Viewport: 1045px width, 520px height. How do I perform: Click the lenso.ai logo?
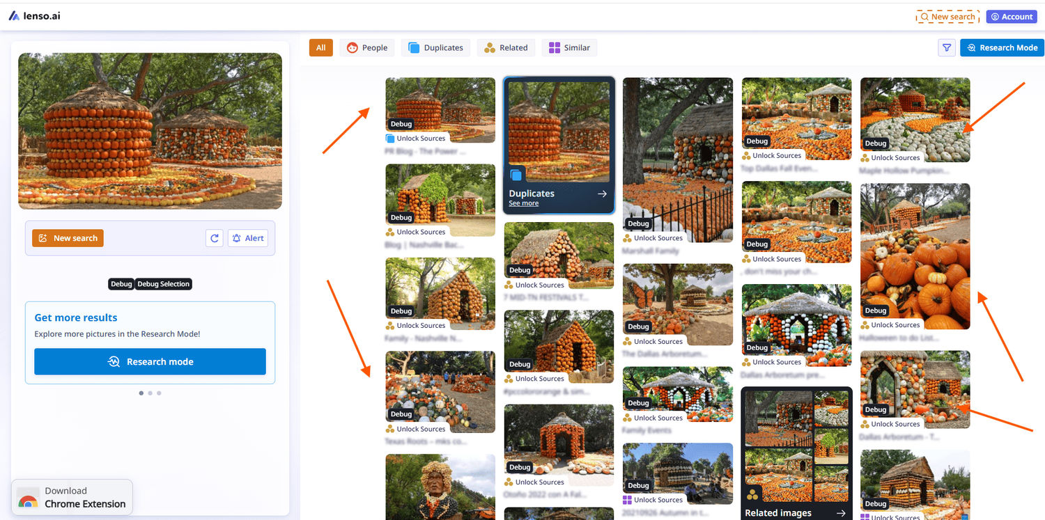click(x=34, y=15)
